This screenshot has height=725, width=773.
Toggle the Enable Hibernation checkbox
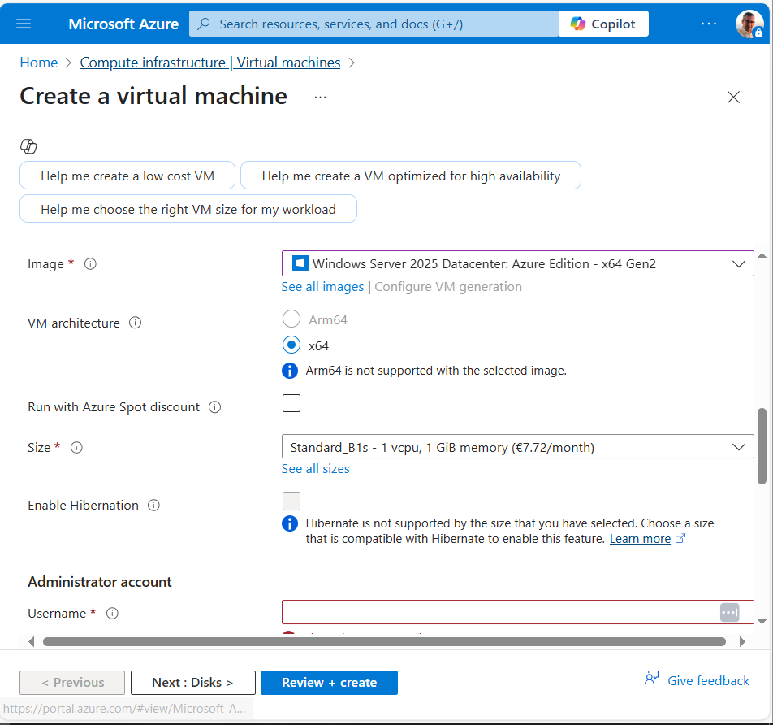coord(291,501)
